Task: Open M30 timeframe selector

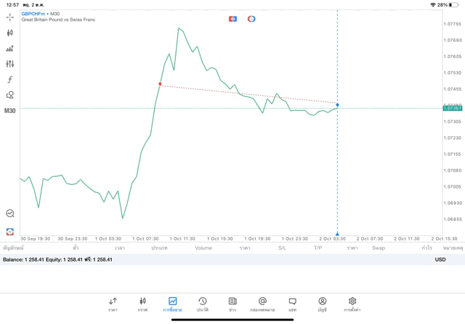Action: point(9,111)
